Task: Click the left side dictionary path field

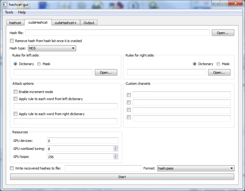Action: [53, 72]
